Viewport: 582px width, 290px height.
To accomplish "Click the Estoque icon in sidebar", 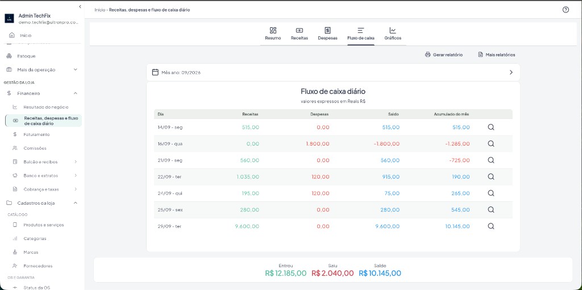I will click(10, 56).
